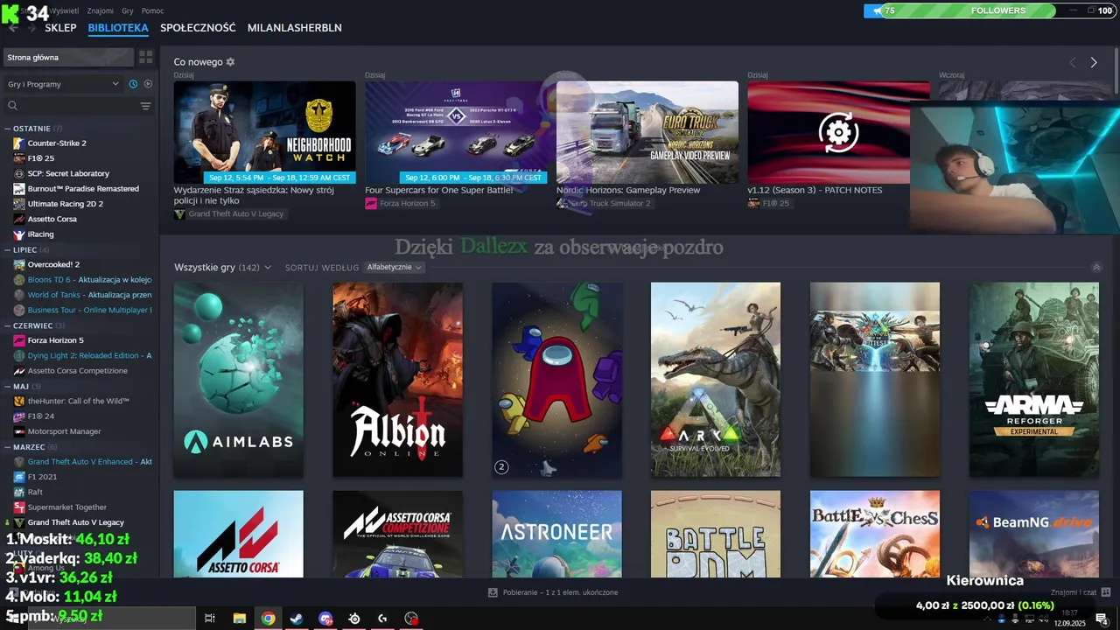Open the Pomoc menu
The image size is (1120, 630).
point(152,10)
